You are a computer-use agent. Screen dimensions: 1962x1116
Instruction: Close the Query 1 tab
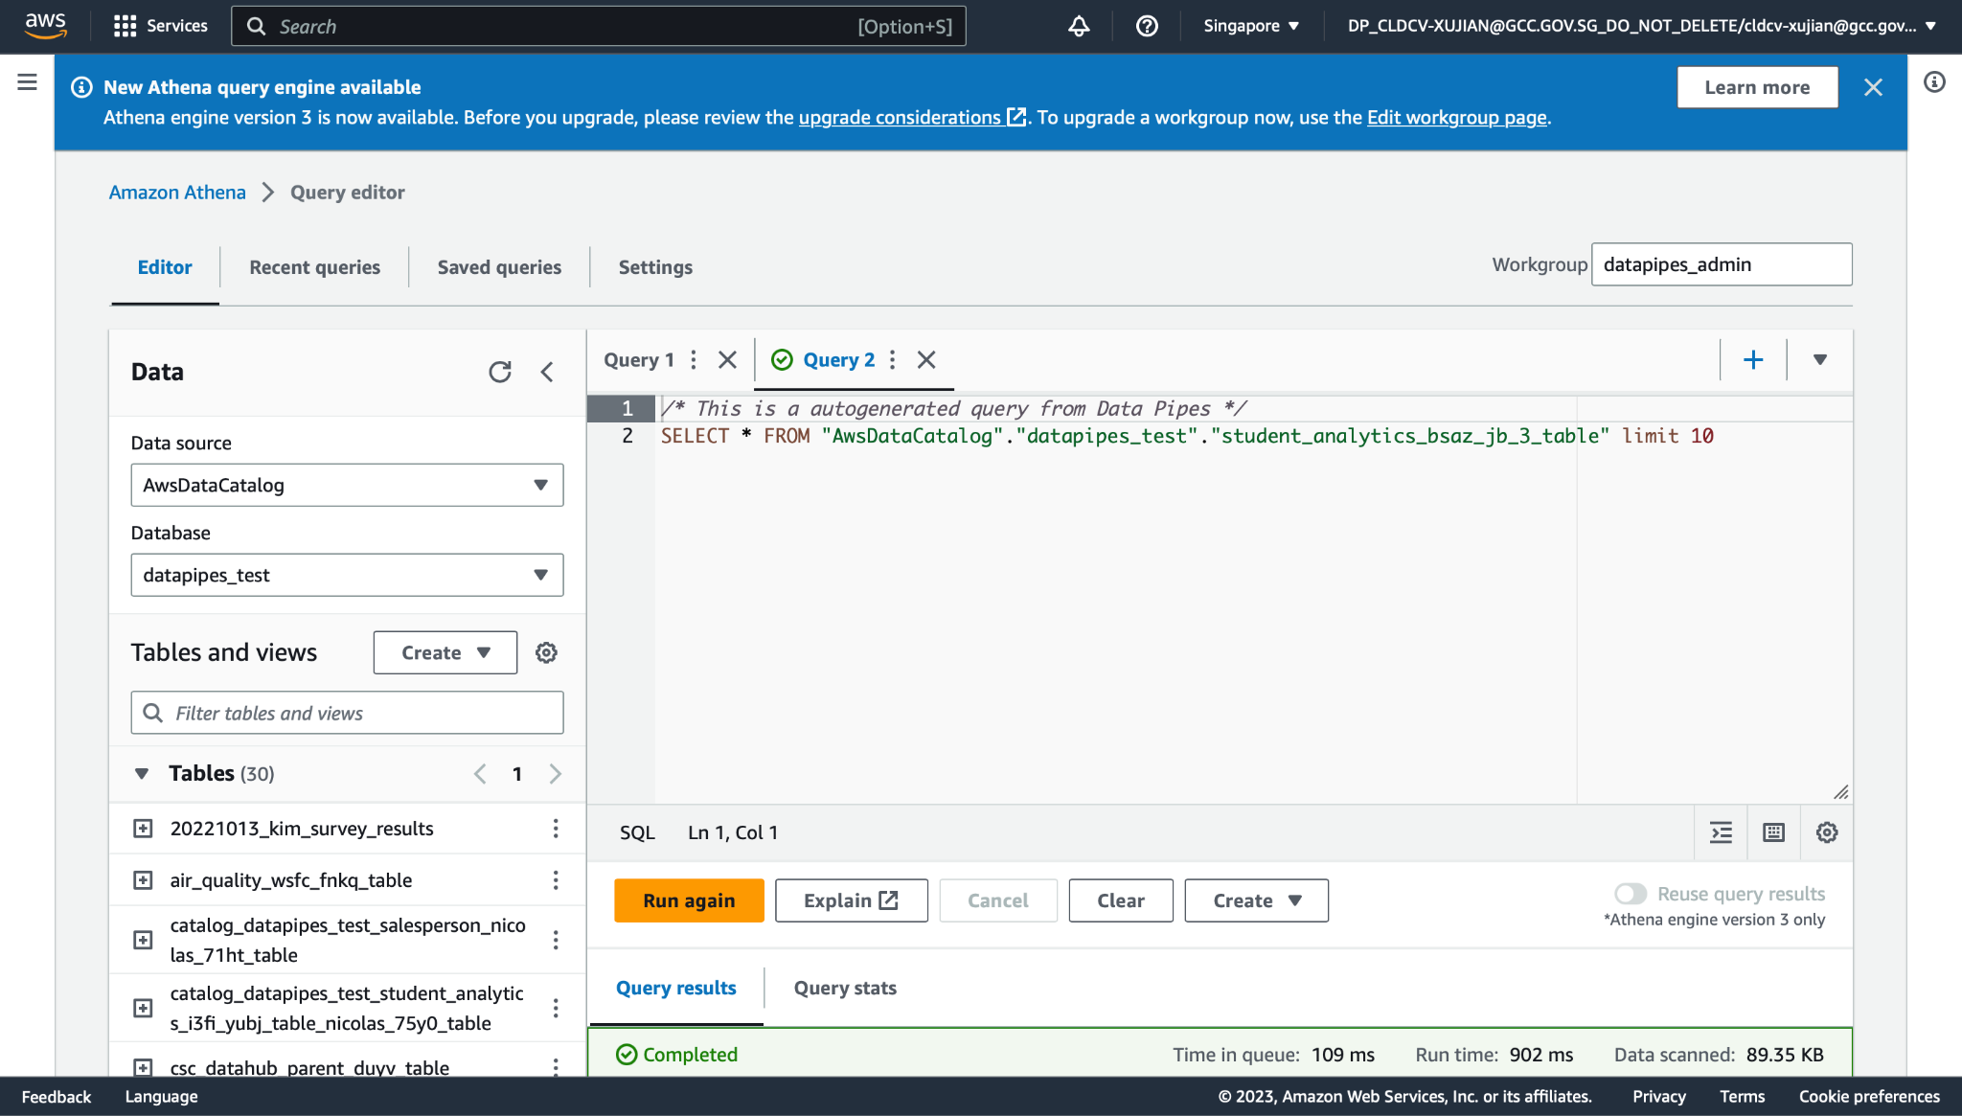click(727, 360)
